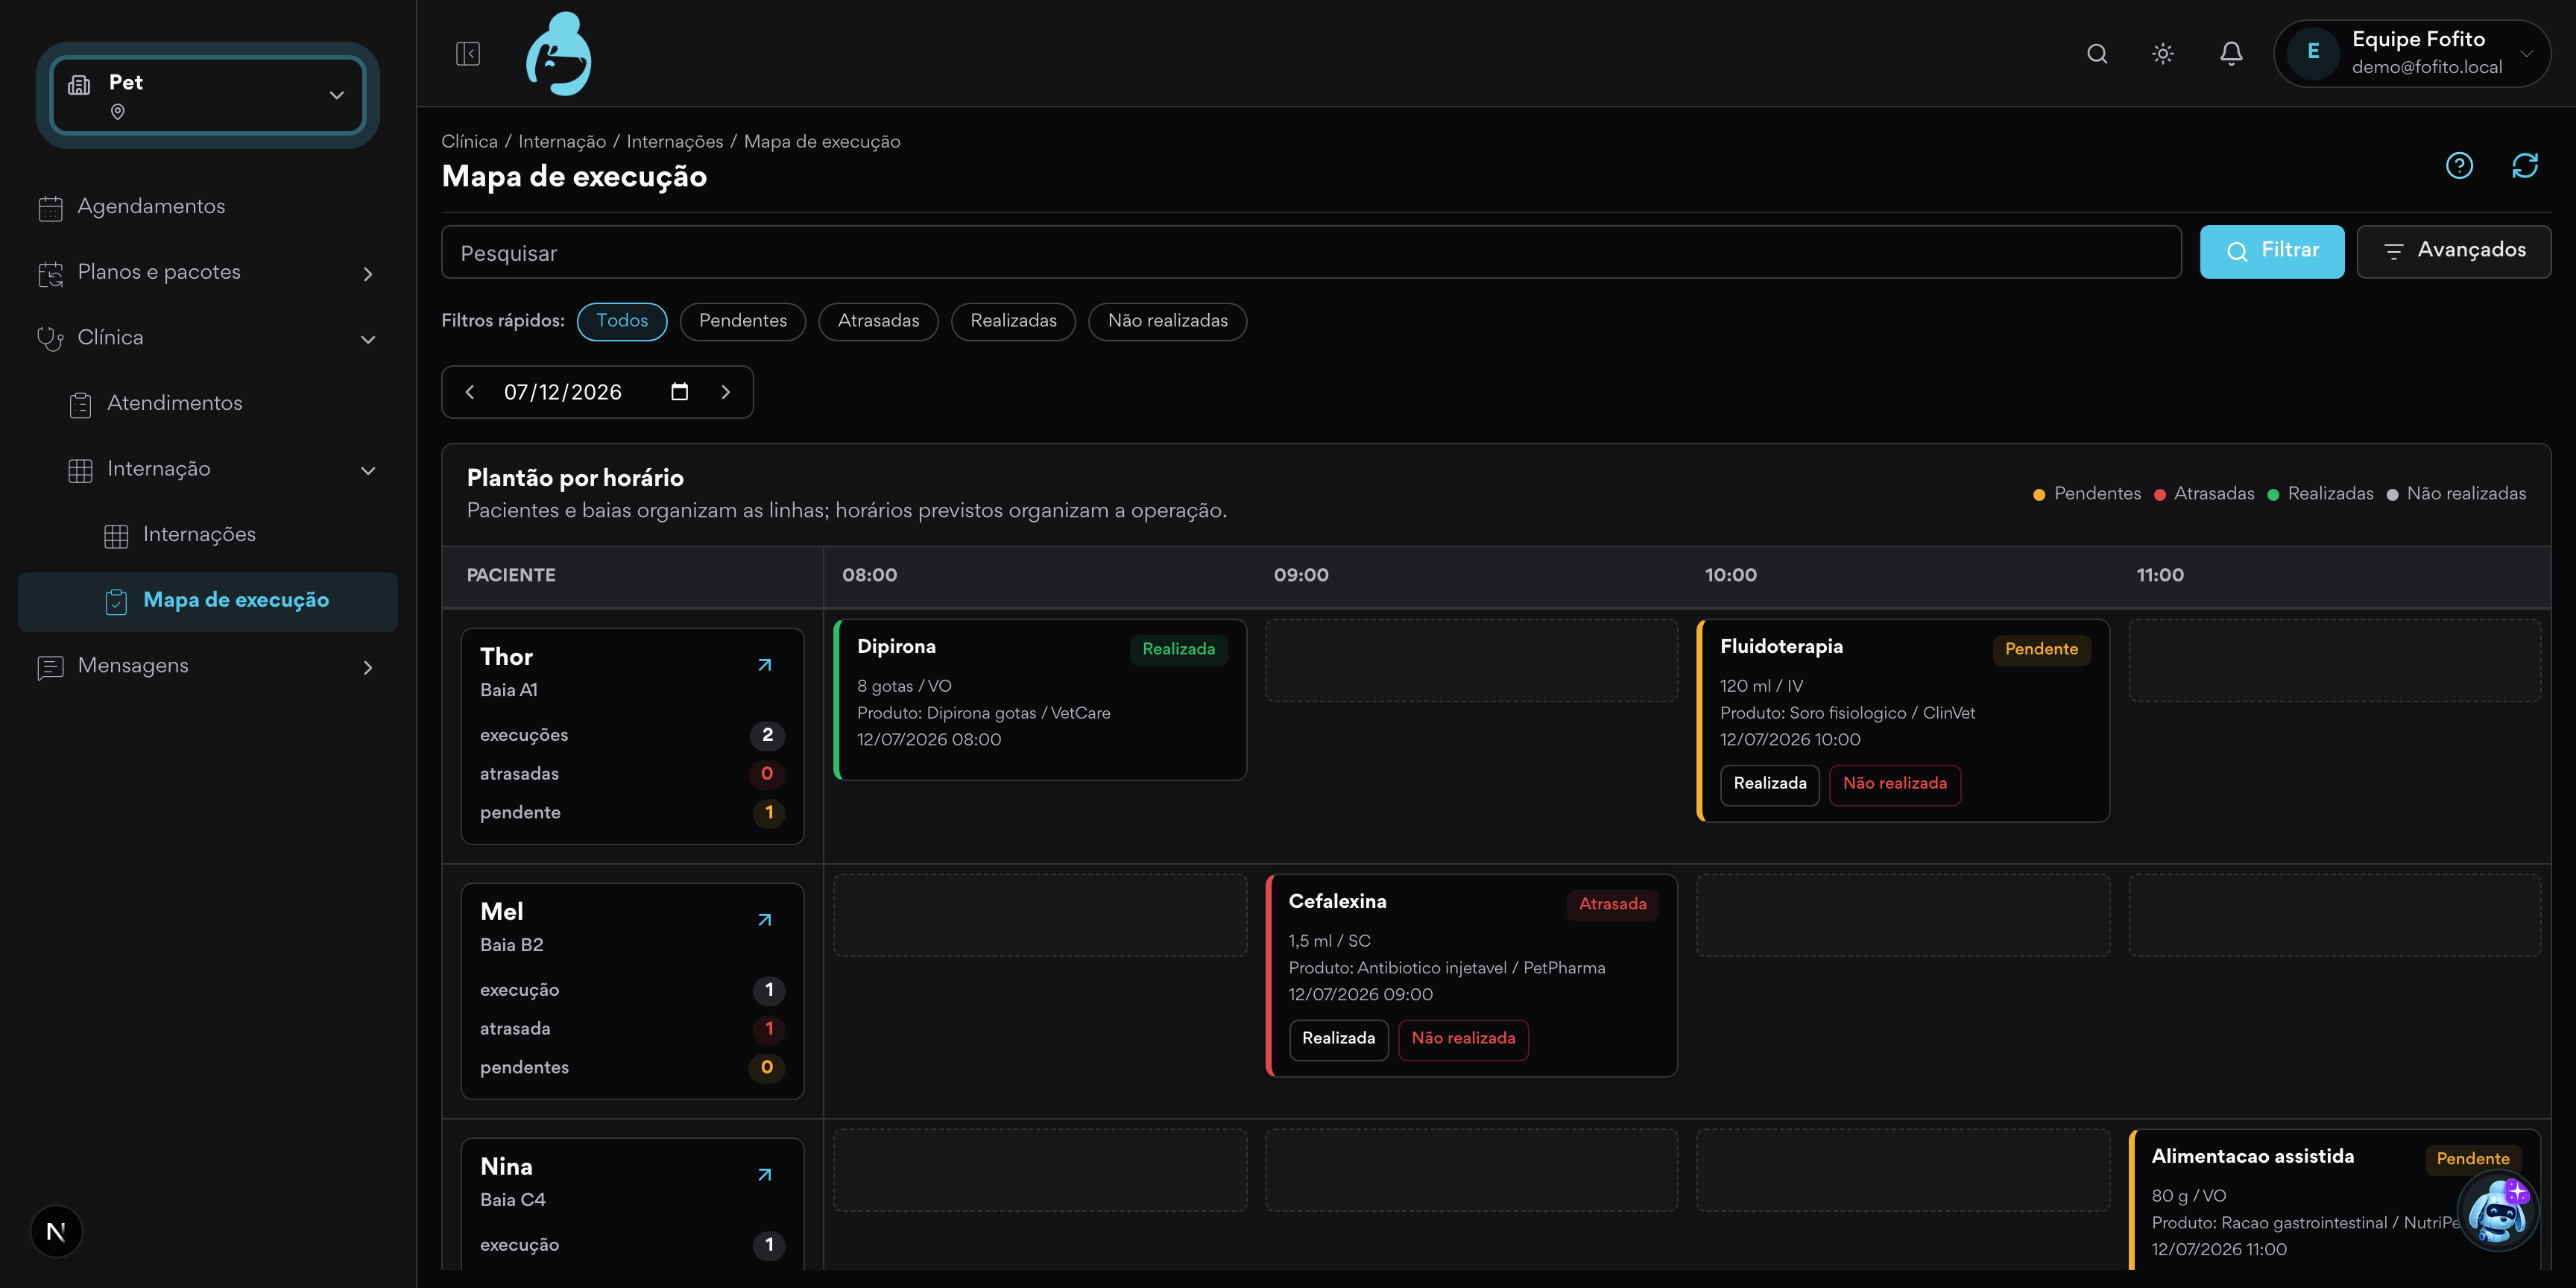Open the chat assistant robot avatar

pos(2497,1211)
